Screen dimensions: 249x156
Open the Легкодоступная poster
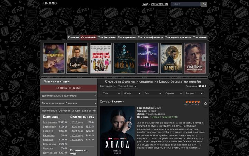(54, 58)
